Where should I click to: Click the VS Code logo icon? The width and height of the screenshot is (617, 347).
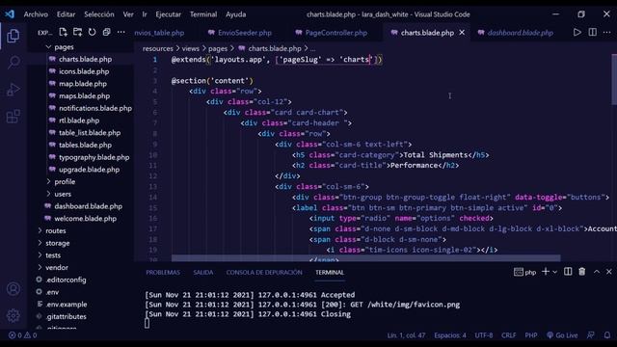coord(10,14)
